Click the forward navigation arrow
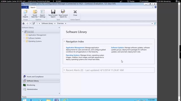Viewport: 181px width, 101px height. tap(27, 23)
